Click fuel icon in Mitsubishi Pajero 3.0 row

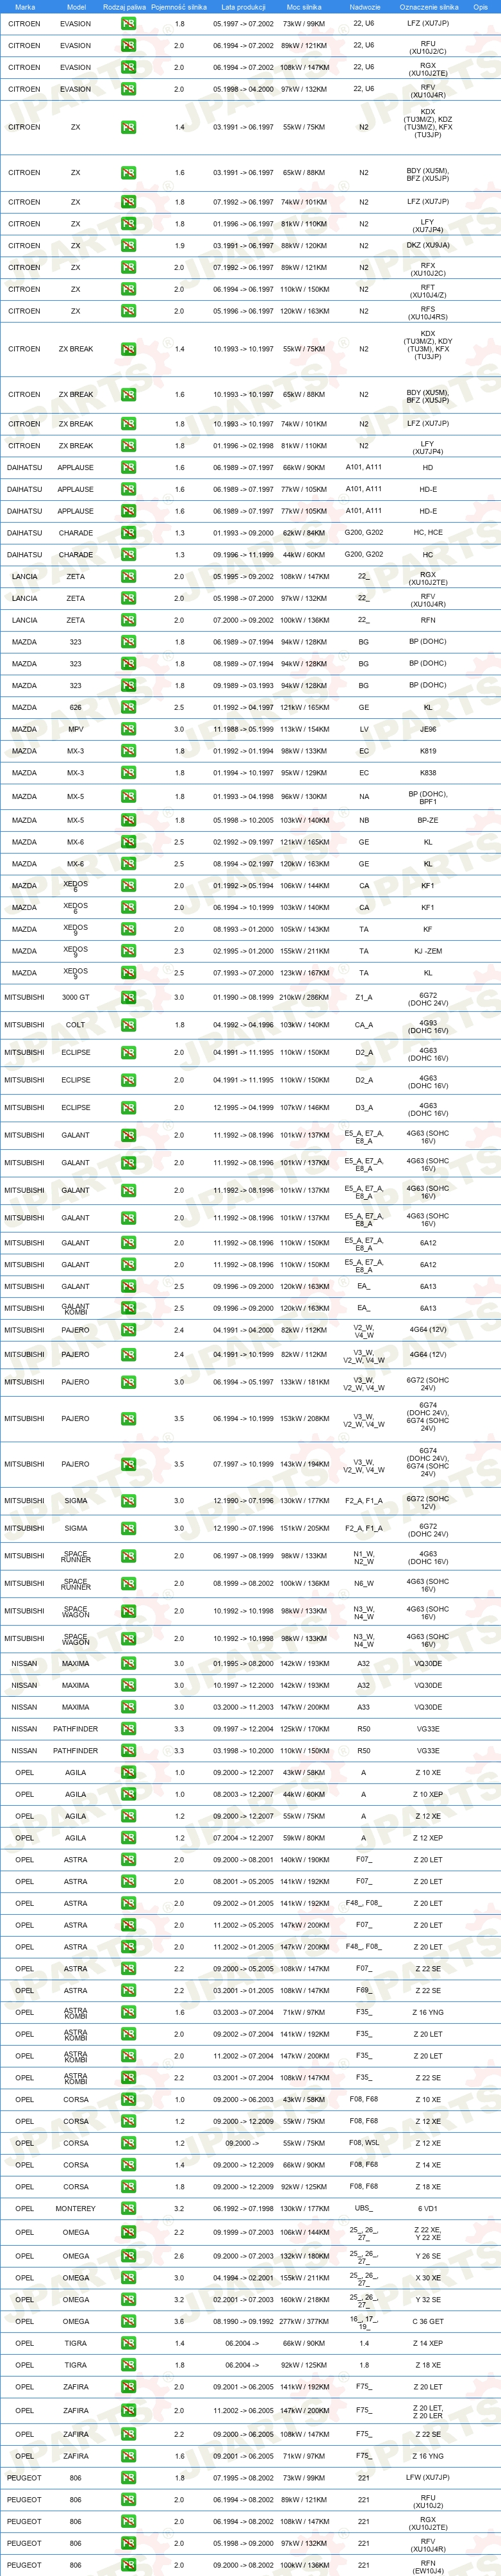click(x=128, y=1383)
